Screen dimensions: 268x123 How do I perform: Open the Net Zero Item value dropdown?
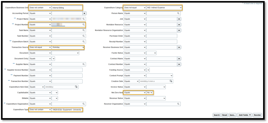(x=150, y=93)
